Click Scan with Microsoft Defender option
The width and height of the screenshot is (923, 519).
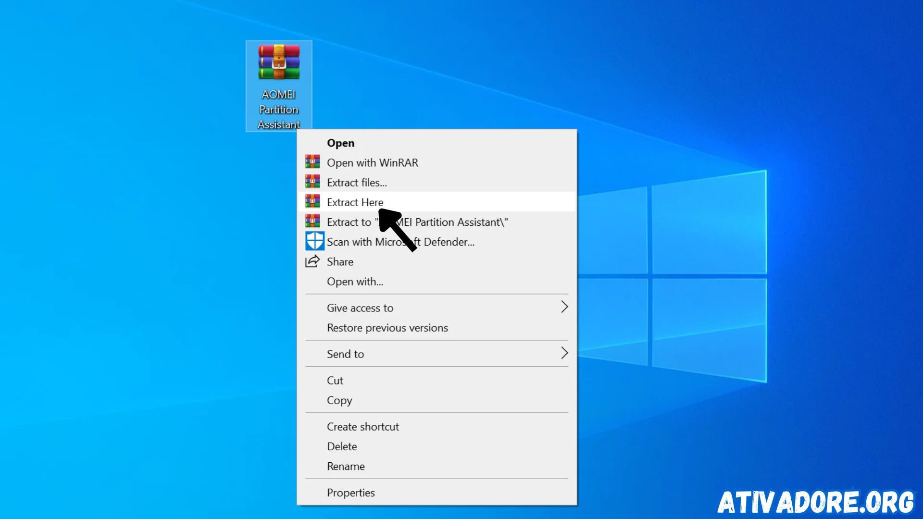[x=400, y=241]
